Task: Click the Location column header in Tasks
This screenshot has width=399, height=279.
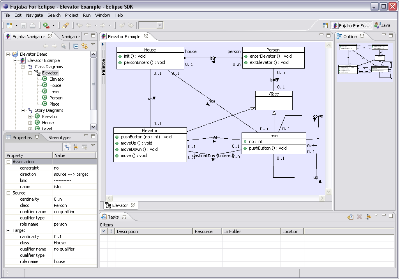Action: pos(292,231)
